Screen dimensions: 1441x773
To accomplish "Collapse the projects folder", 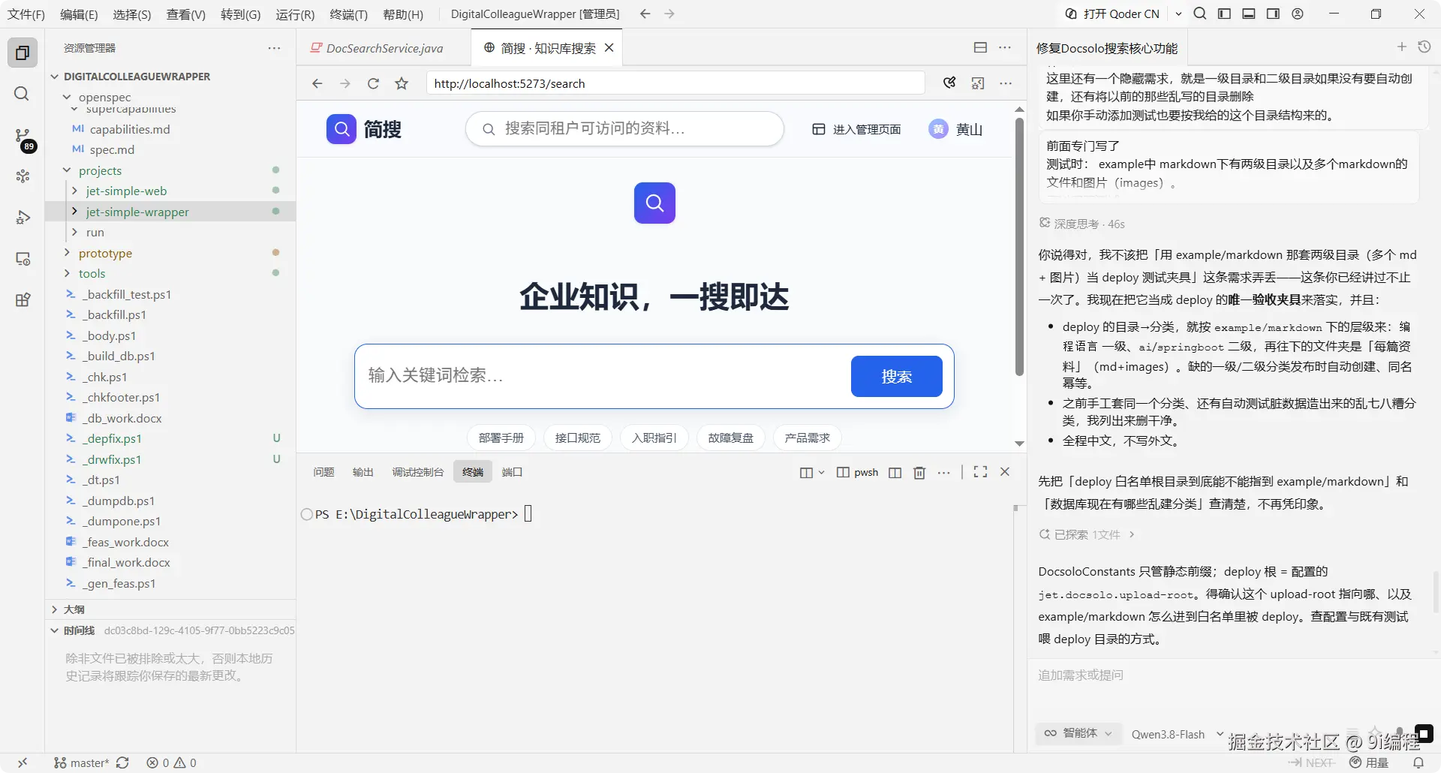I will point(68,170).
